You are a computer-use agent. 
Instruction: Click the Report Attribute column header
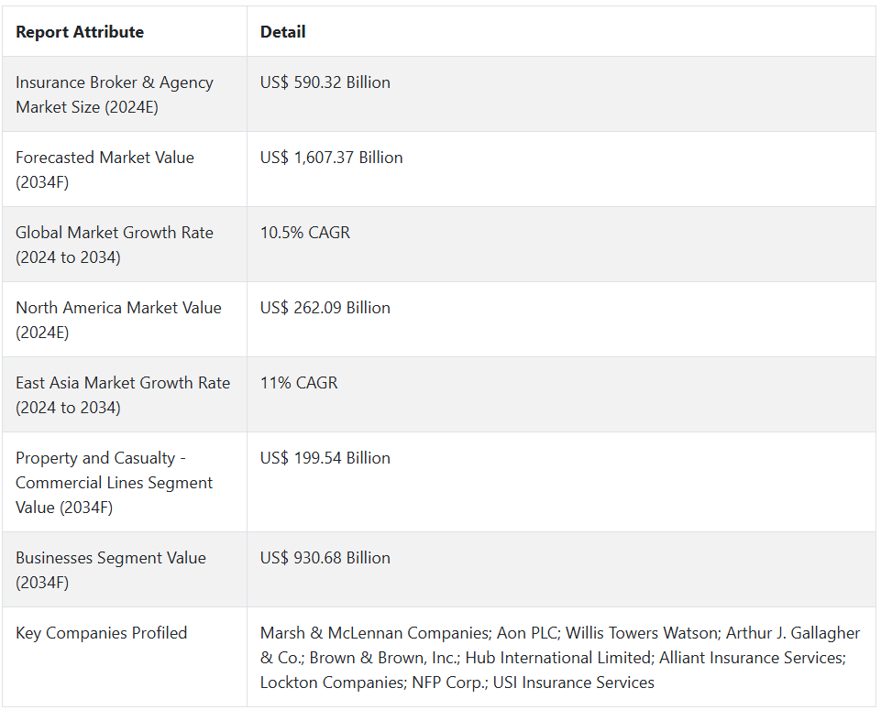point(80,32)
